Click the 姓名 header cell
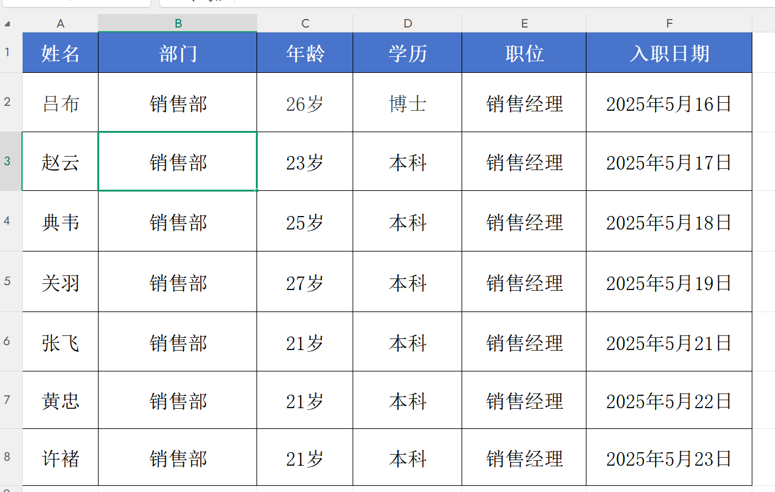Viewport: 775px width, 492px height. 60,53
